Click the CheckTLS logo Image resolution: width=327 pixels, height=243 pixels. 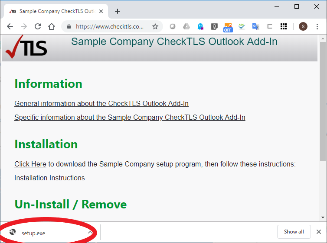coord(26,47)
